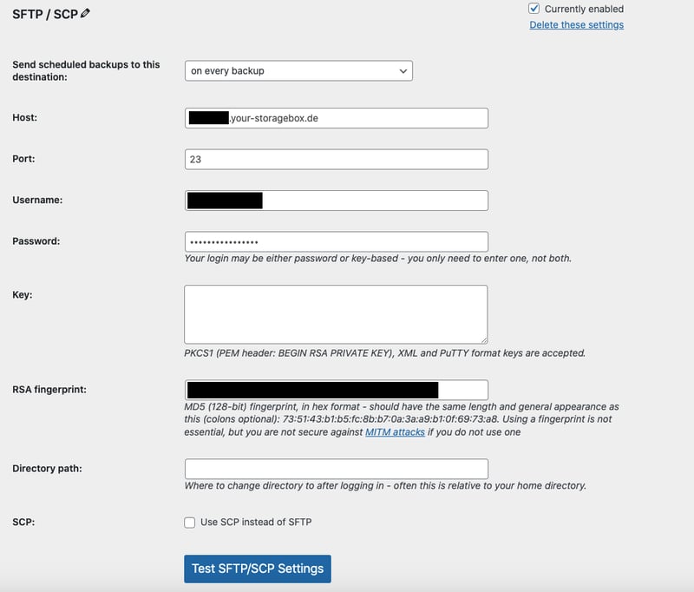This screenshot has height=592, width=694.
Task: Click the pencil edit icon beside SFTP / SCP
Action: [85, 13]
